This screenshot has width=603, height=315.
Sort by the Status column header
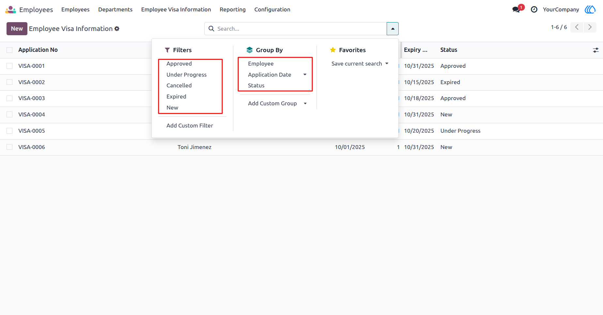click(449, 50)
